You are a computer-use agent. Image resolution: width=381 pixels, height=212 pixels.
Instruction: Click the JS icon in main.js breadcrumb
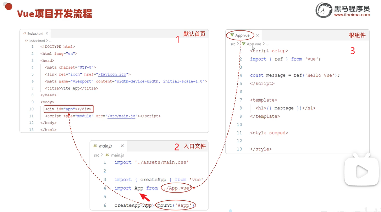(107, 155)
